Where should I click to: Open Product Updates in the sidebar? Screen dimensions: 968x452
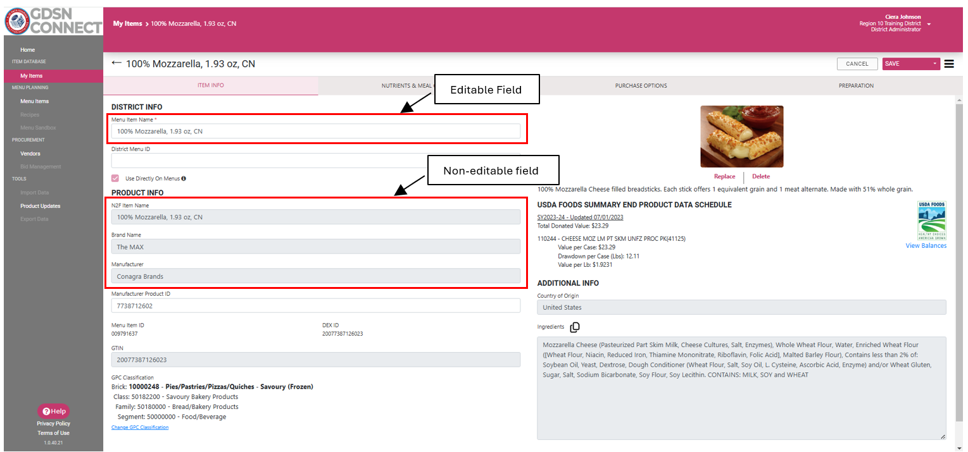tap(40, 206)
